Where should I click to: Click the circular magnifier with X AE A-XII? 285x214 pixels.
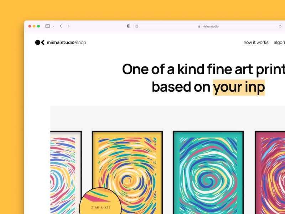coord(100,201)
